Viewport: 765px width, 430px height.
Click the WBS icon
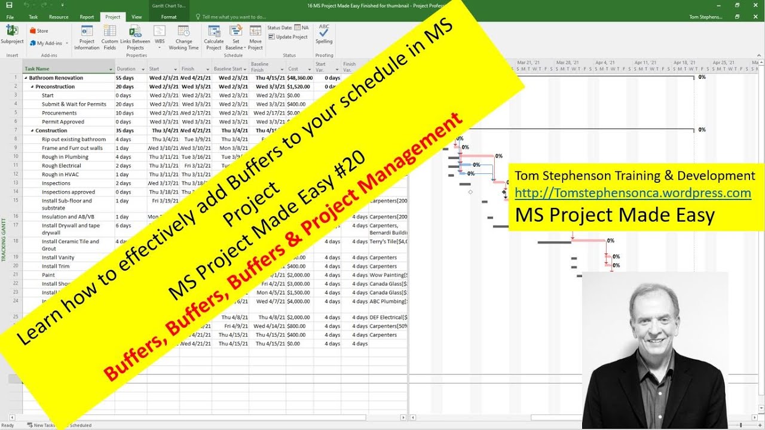coord(160,35)
